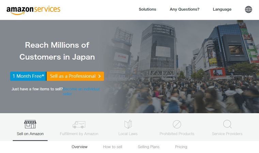
Task: Switch to the Overview tab
Action: pyautogui.click(x=79, y=147)
